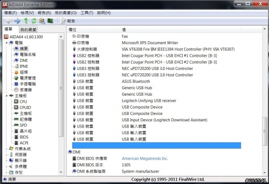The width and height of the screenshot is (269, 184).
Task: Expand the 多媒體 tree node
Action: (x=6, y=166)
